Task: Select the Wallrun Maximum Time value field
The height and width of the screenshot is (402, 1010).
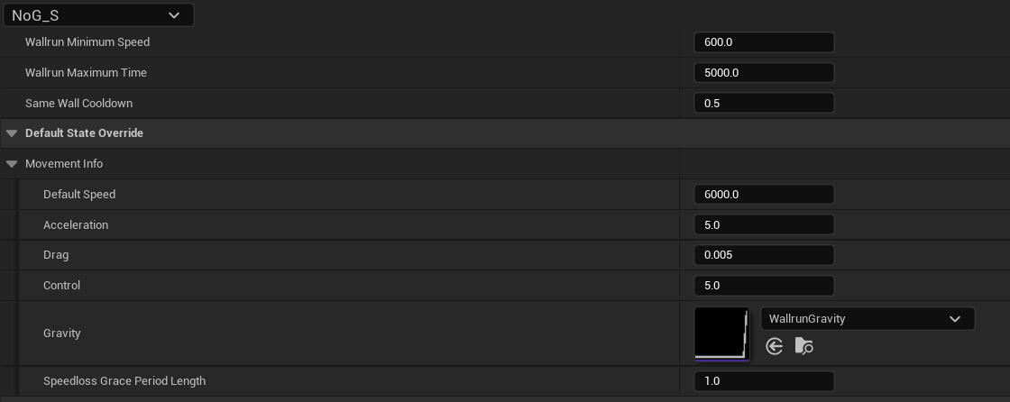Action: [x=764, y=73]
